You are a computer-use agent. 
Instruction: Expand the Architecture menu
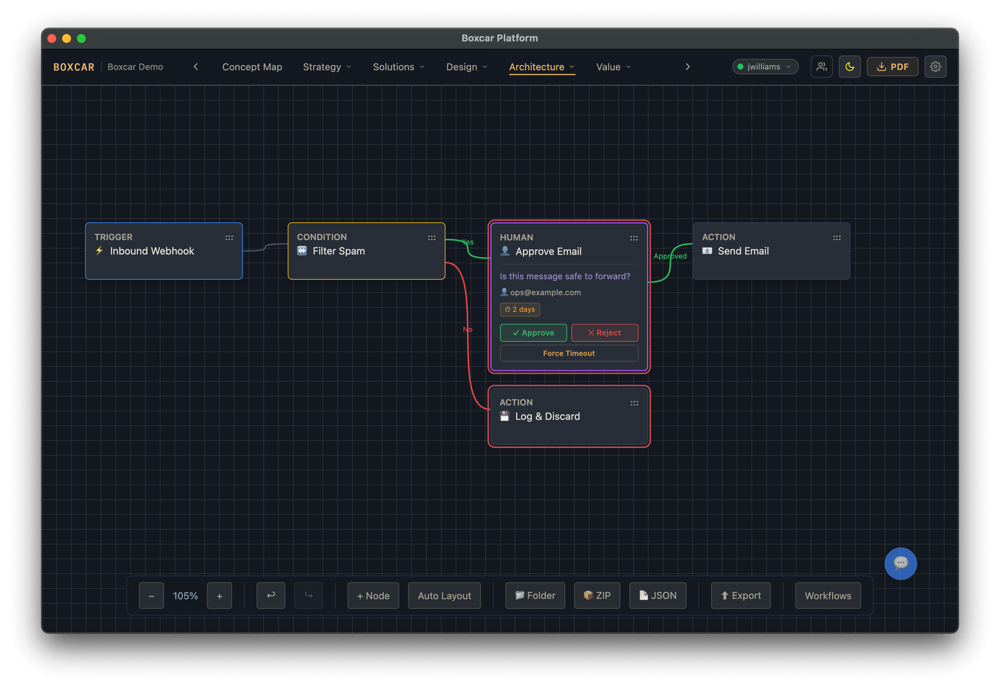tap(542, 67)
